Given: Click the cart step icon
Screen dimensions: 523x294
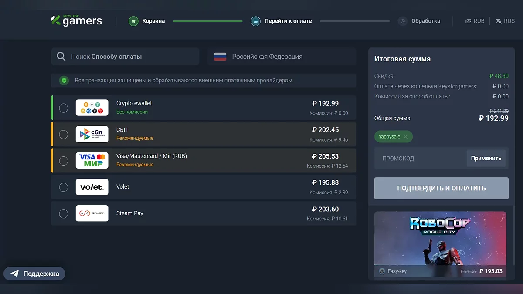Looking at the screenshot, I should pos(133,21).
